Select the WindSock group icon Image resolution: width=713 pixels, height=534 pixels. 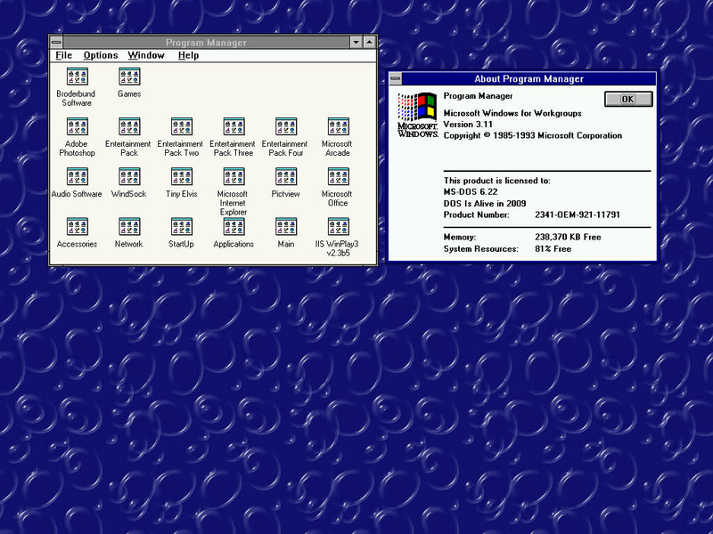pyautogui.click(x=129, y=176)
